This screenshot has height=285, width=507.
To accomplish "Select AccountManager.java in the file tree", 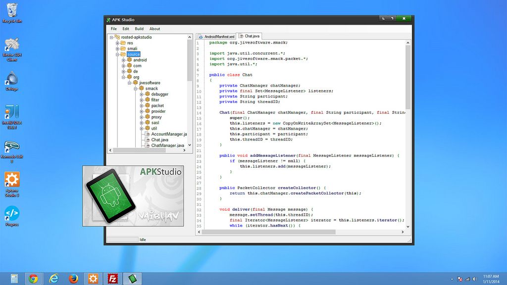I will coord(168,134).
